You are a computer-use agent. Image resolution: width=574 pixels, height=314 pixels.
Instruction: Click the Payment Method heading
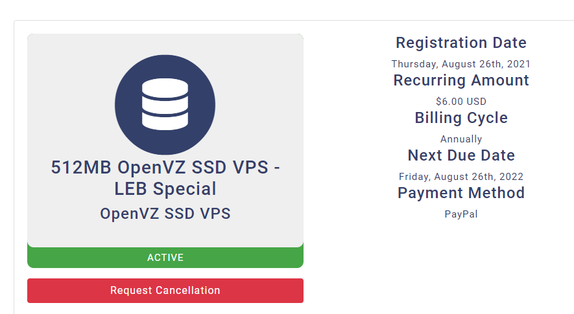pos(461,193)
